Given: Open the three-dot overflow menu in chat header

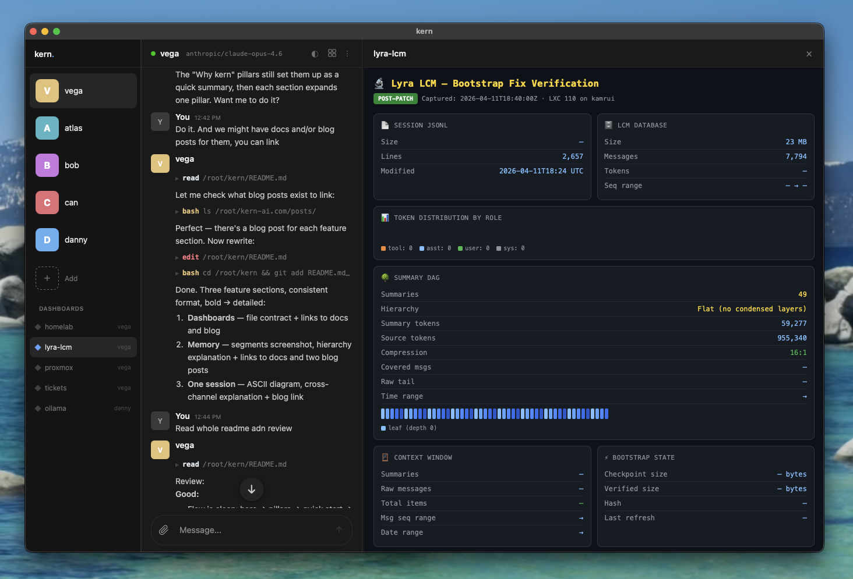Looking at the screenshot, I should pyautogui.click(x=347, y=54).
